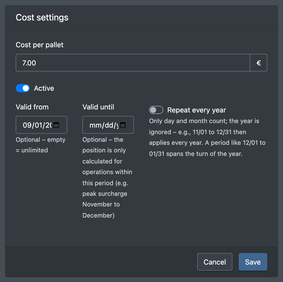The image size is (283, 282).
Task: Click the Cost settings heading
Action: 42,17
